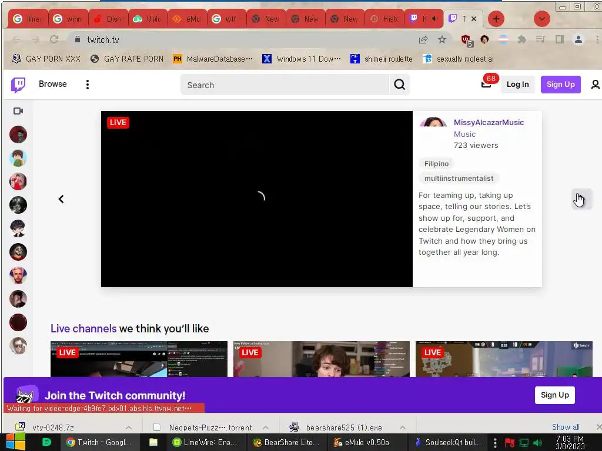Click the header Sign Up button

click(x=560, y=85)
